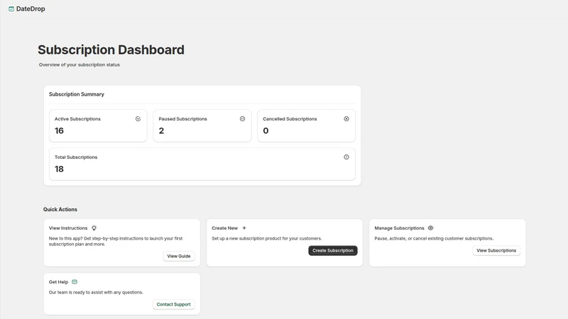
Task: Click the plus icon beside Create New
Action: pyautogui.click(x=244, y=228)
